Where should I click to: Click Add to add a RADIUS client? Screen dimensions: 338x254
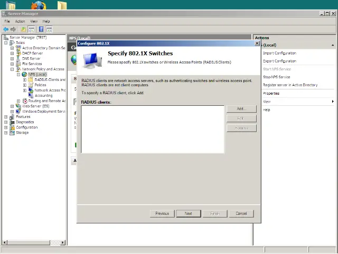[241, 109]
